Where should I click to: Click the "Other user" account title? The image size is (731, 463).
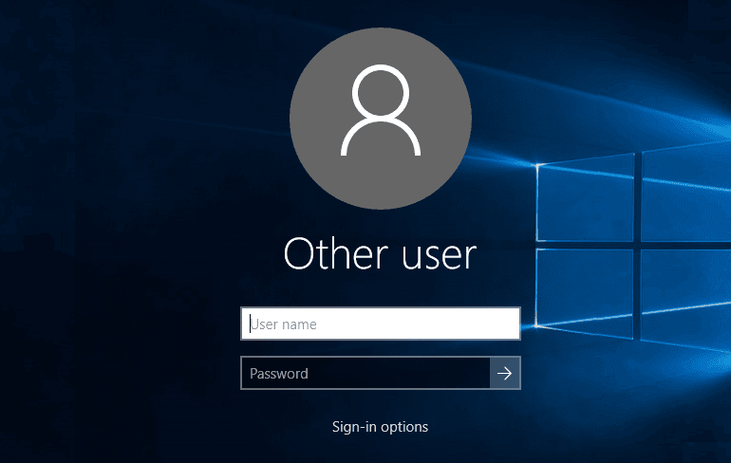[380, 254]
